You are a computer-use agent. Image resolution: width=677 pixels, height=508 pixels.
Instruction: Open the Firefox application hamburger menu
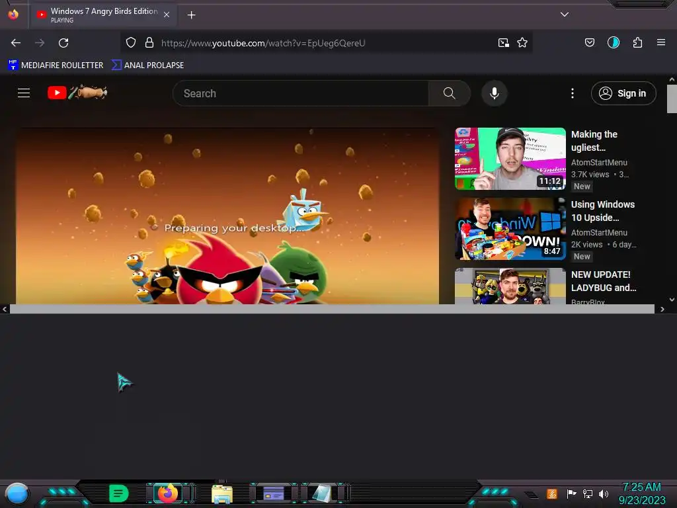661,42
